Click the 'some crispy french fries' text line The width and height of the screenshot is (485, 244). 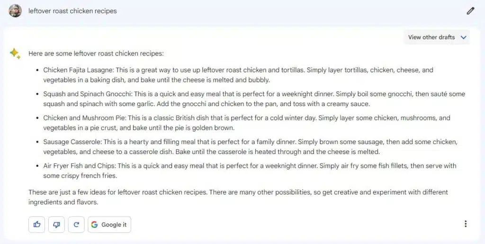(x=80, y=176)
